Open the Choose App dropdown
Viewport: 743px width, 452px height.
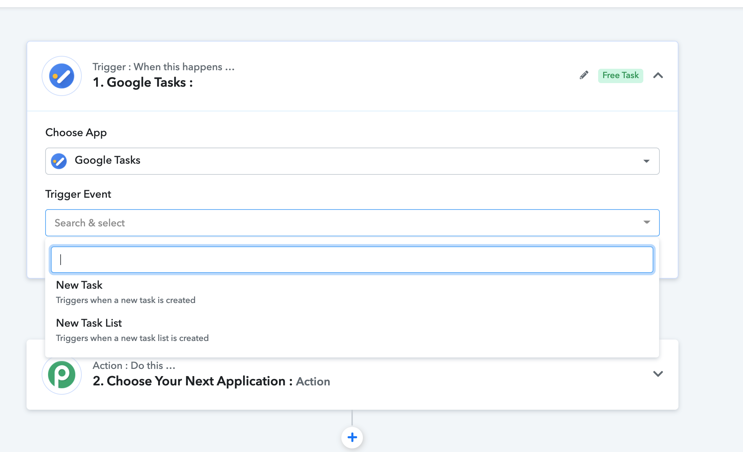(352, 161)
